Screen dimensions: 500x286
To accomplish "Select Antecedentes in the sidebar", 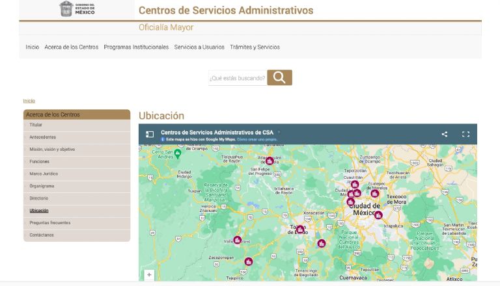I will [x=77, y=137].
